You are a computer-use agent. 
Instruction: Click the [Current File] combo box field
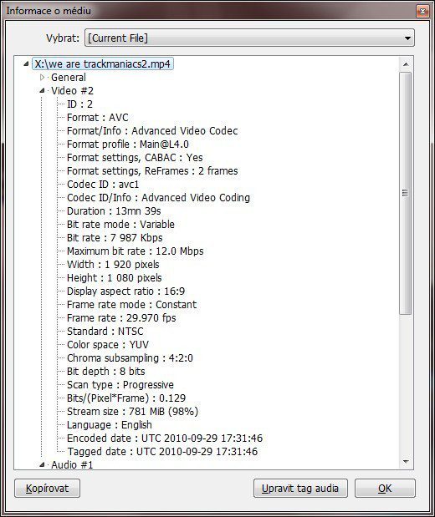249,38
